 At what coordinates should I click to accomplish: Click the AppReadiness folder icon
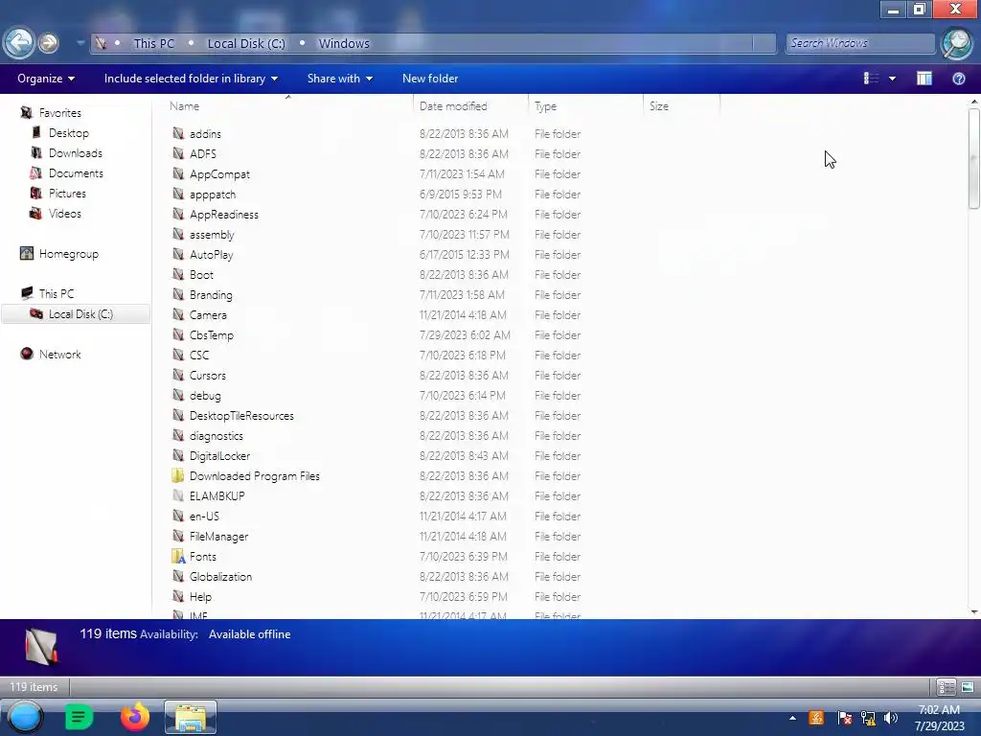click(x=178, y=214)
